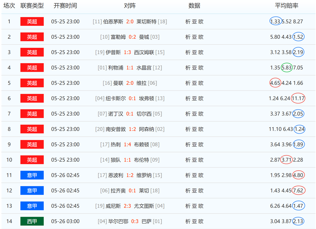Image resolution: width=316 pixels, height=229 pixels.
Task: Click team name 利物浦
Action: pyautogui.click(x=116, y=68)
